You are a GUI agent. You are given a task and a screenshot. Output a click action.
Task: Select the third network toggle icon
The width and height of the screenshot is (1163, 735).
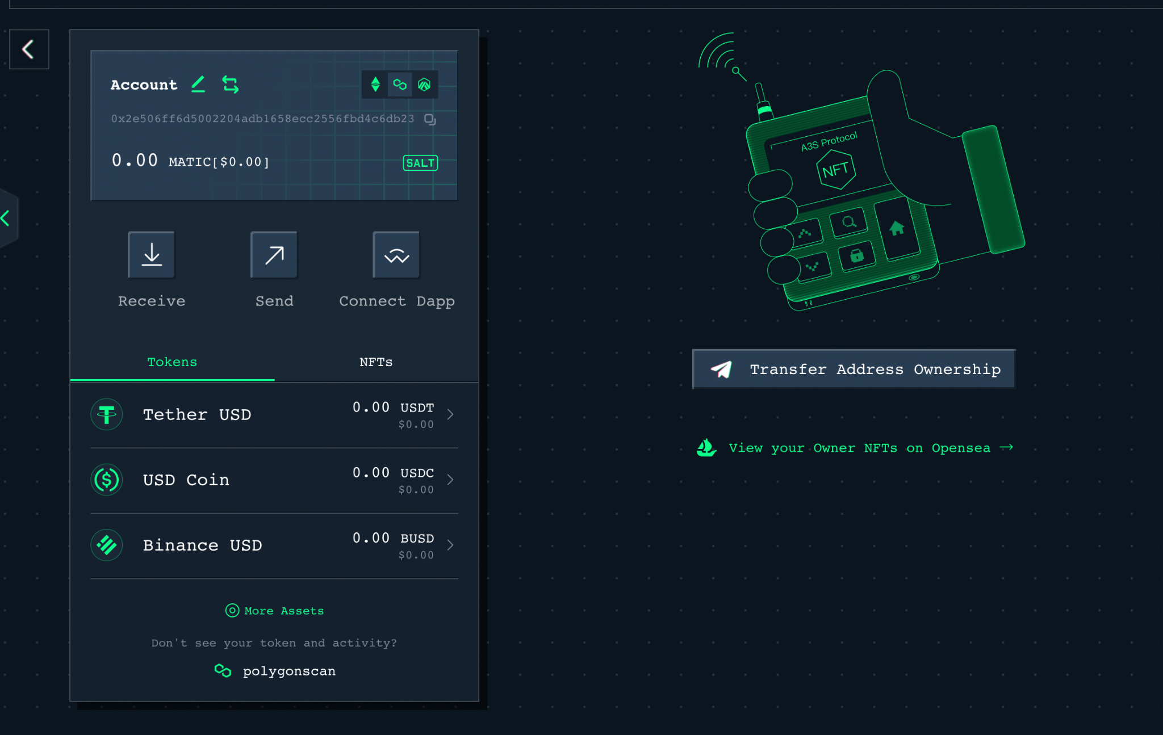tap(424, 85)
